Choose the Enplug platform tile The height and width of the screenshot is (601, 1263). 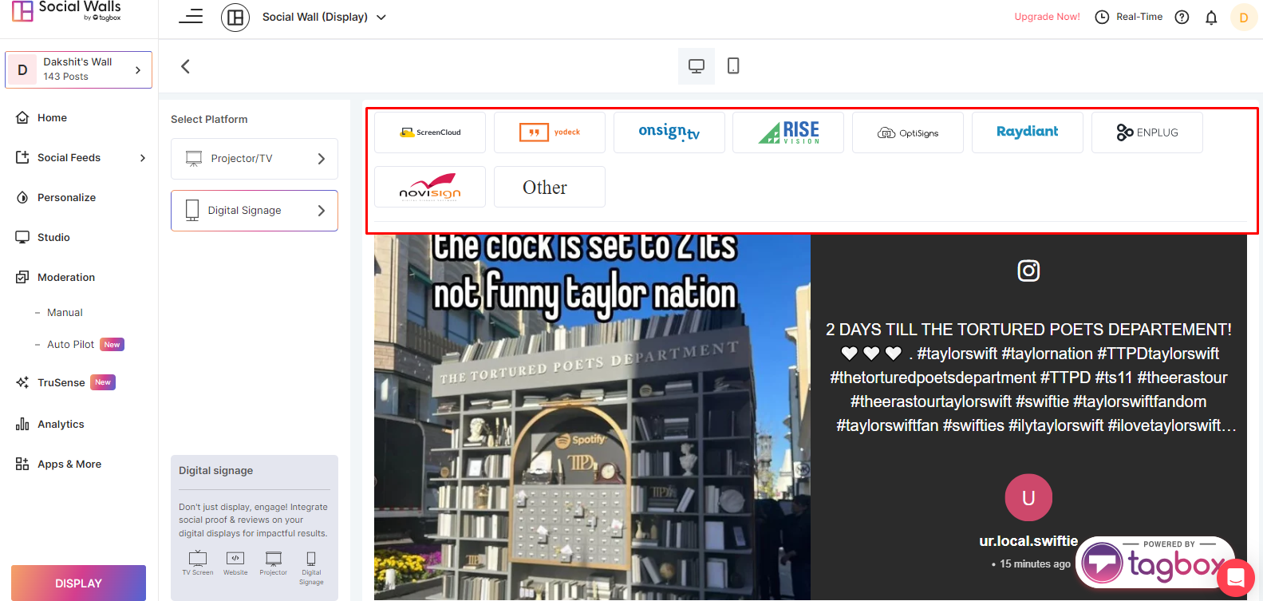coord(1147,132)
